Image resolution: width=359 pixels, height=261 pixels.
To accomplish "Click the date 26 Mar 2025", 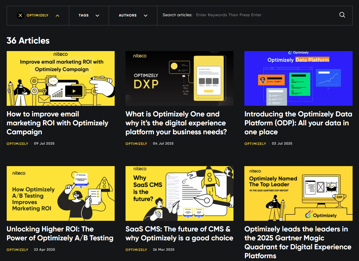I will point(163,250).
